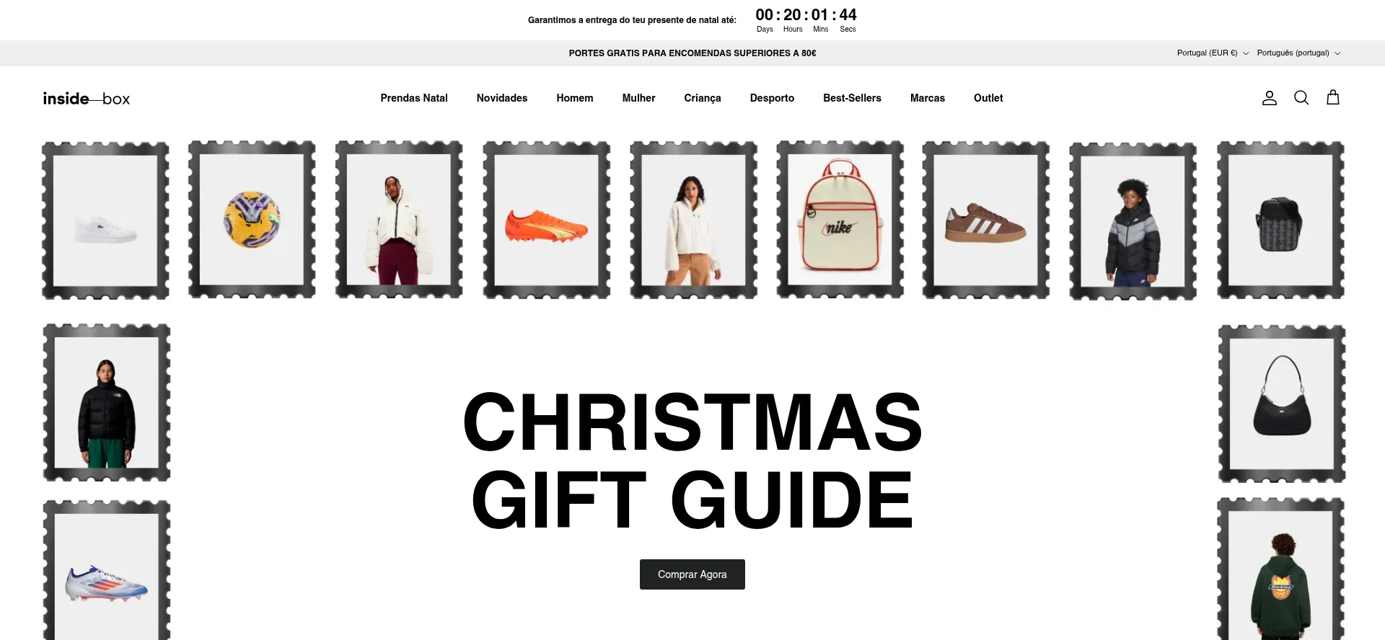Open the Novidades menu item
The image size is (1385, 640).
502,98
